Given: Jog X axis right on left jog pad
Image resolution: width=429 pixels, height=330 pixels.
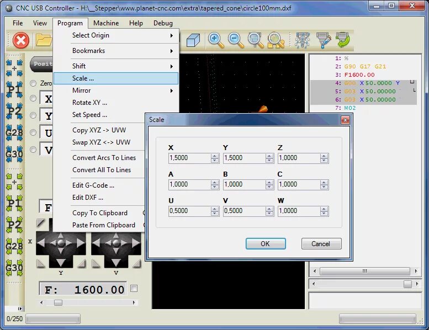Looking at the screenshot, I should [x=80, y=242].
